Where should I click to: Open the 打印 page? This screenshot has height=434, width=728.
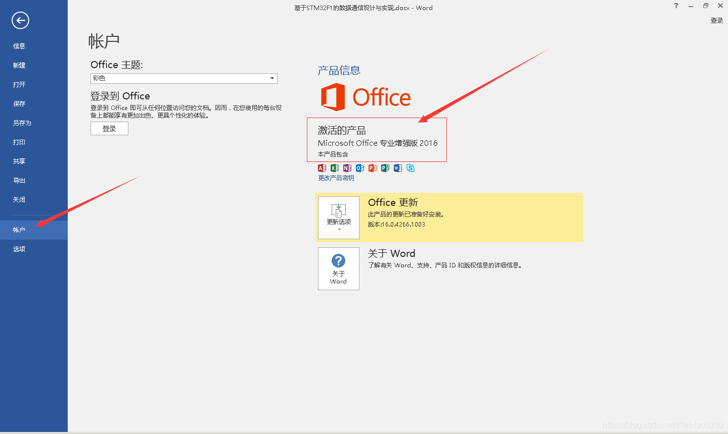tap(34, 142)
